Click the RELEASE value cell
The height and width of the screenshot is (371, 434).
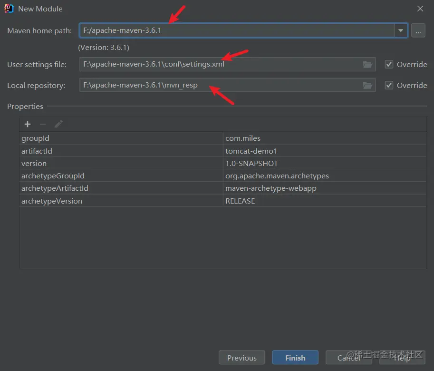tap(325, 201)
